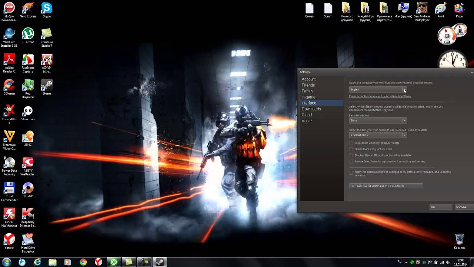Image resolution: width=474 pixels, height=267 pixels.
Task: Open the Windows Start menu
Action: coord(7,262)
